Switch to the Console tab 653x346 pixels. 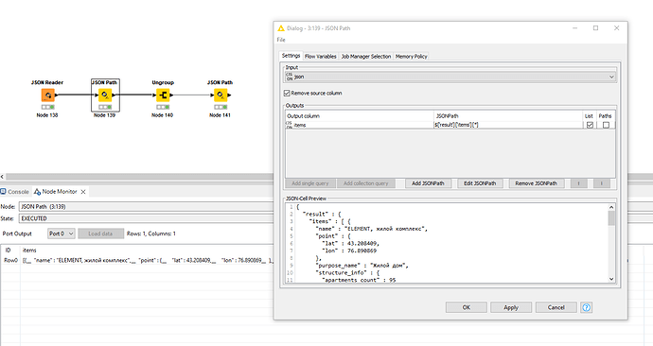(15, 192)
